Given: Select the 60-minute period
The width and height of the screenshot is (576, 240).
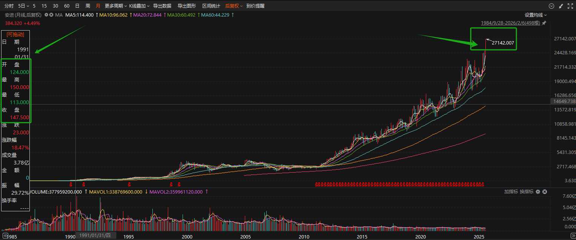Looking at the screenshot, I should (67, 6).
